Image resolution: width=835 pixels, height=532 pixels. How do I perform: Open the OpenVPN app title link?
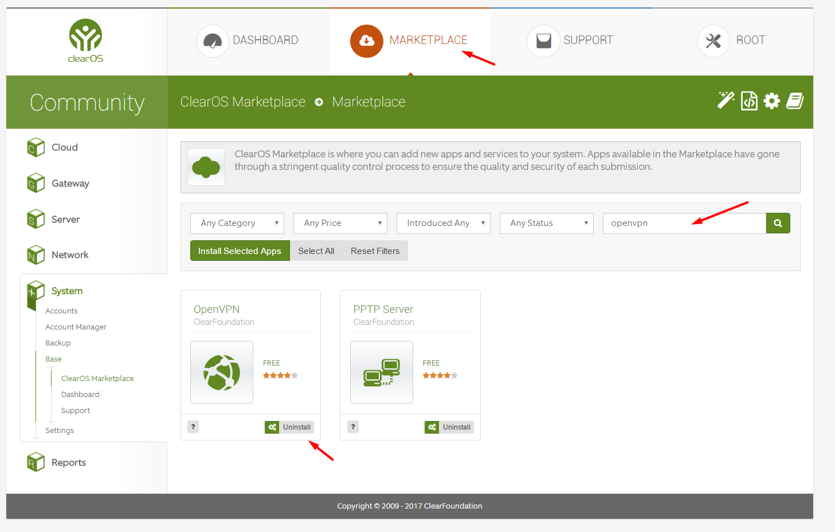217,309
